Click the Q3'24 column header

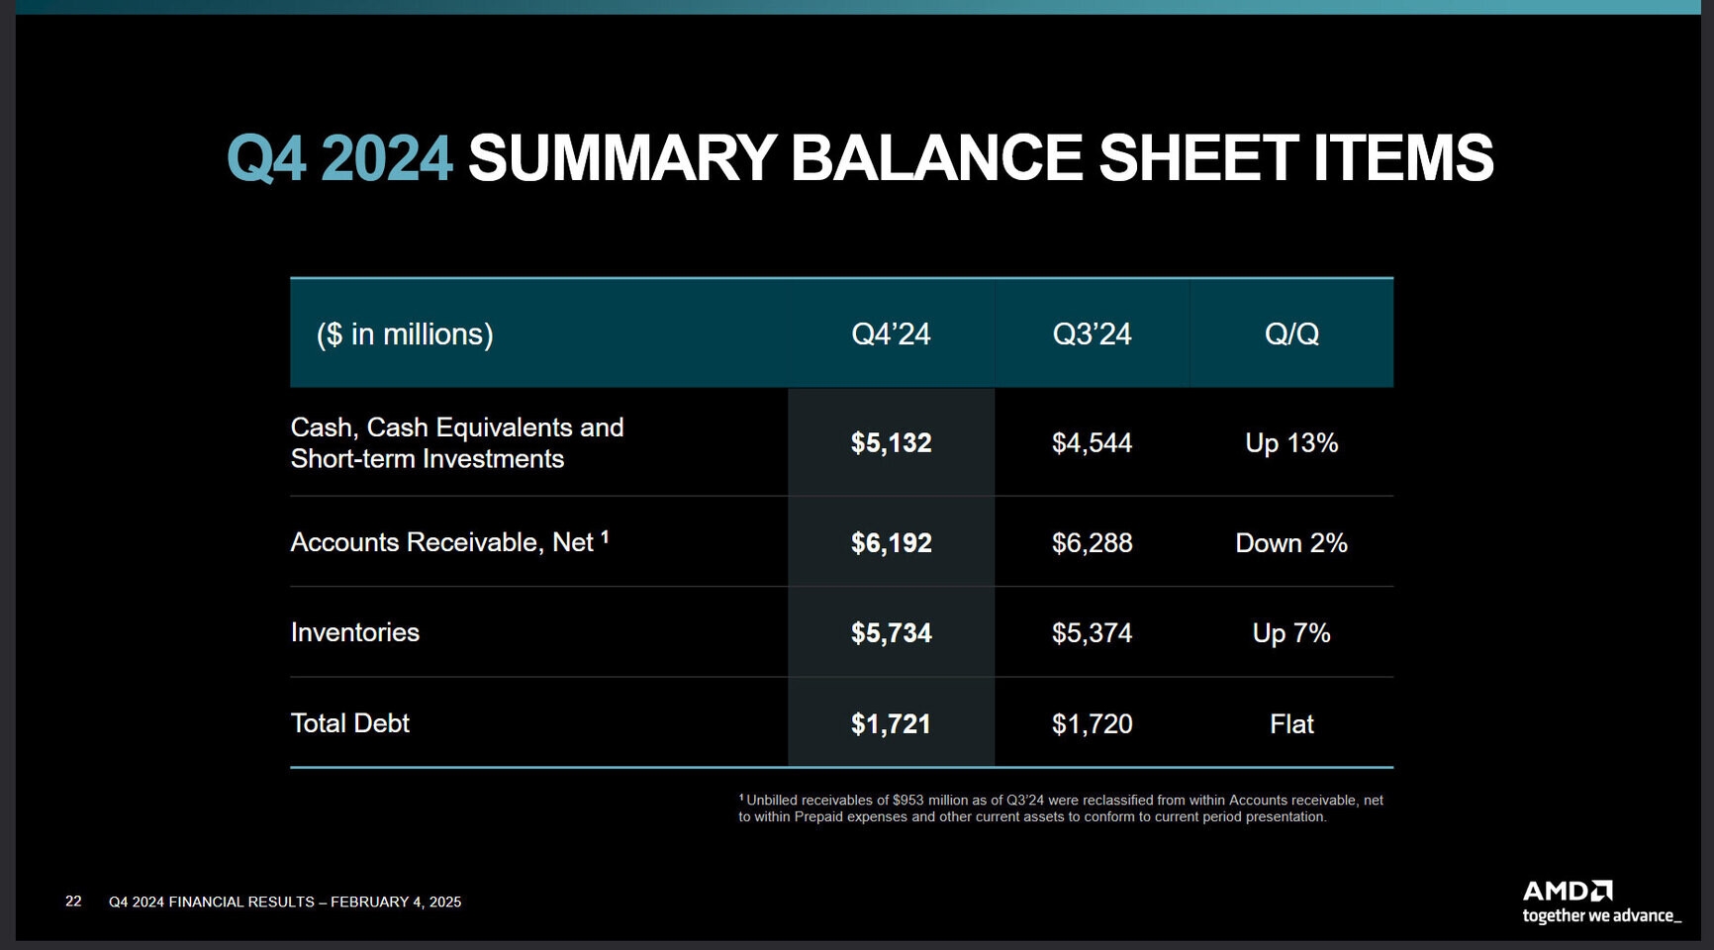(x=1092, y=334)
